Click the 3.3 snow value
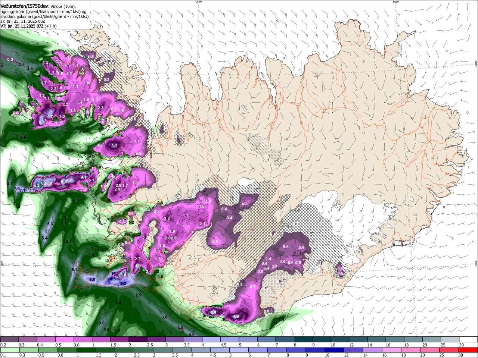478x358 pixels. 62,116
